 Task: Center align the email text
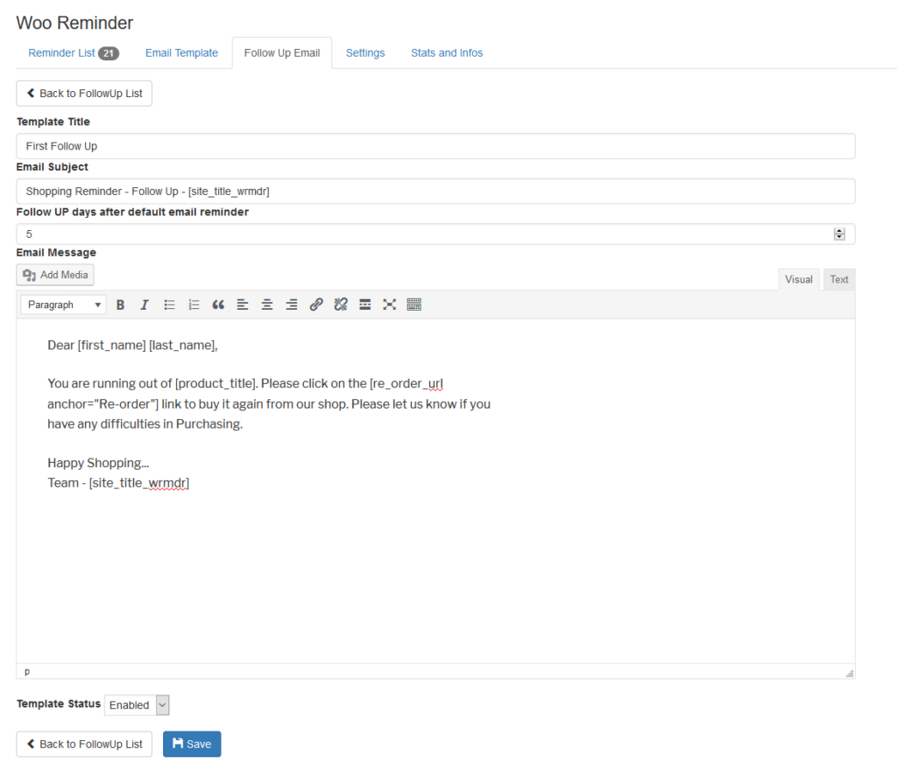[267, 304]
